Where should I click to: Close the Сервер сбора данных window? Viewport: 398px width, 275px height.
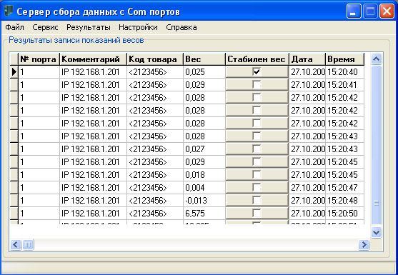(x=387, y=11)
